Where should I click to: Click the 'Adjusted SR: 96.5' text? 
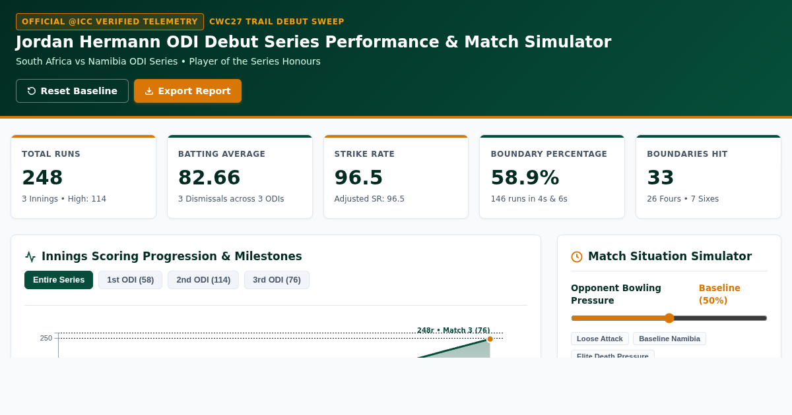tap(369, 199)
